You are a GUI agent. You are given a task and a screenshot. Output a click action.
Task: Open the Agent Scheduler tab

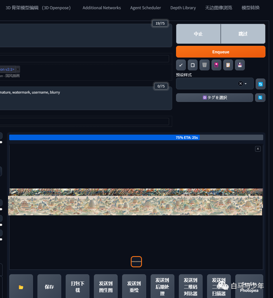point(145,8)
